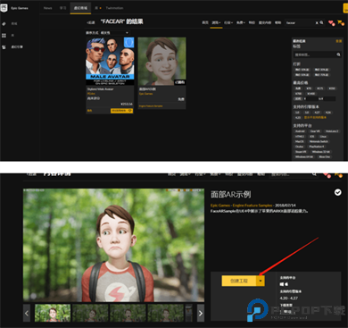The height and width of the screenshot is (328, 348).
Task: Open the wishlist heart icon
Action: [x=331, y=22]
